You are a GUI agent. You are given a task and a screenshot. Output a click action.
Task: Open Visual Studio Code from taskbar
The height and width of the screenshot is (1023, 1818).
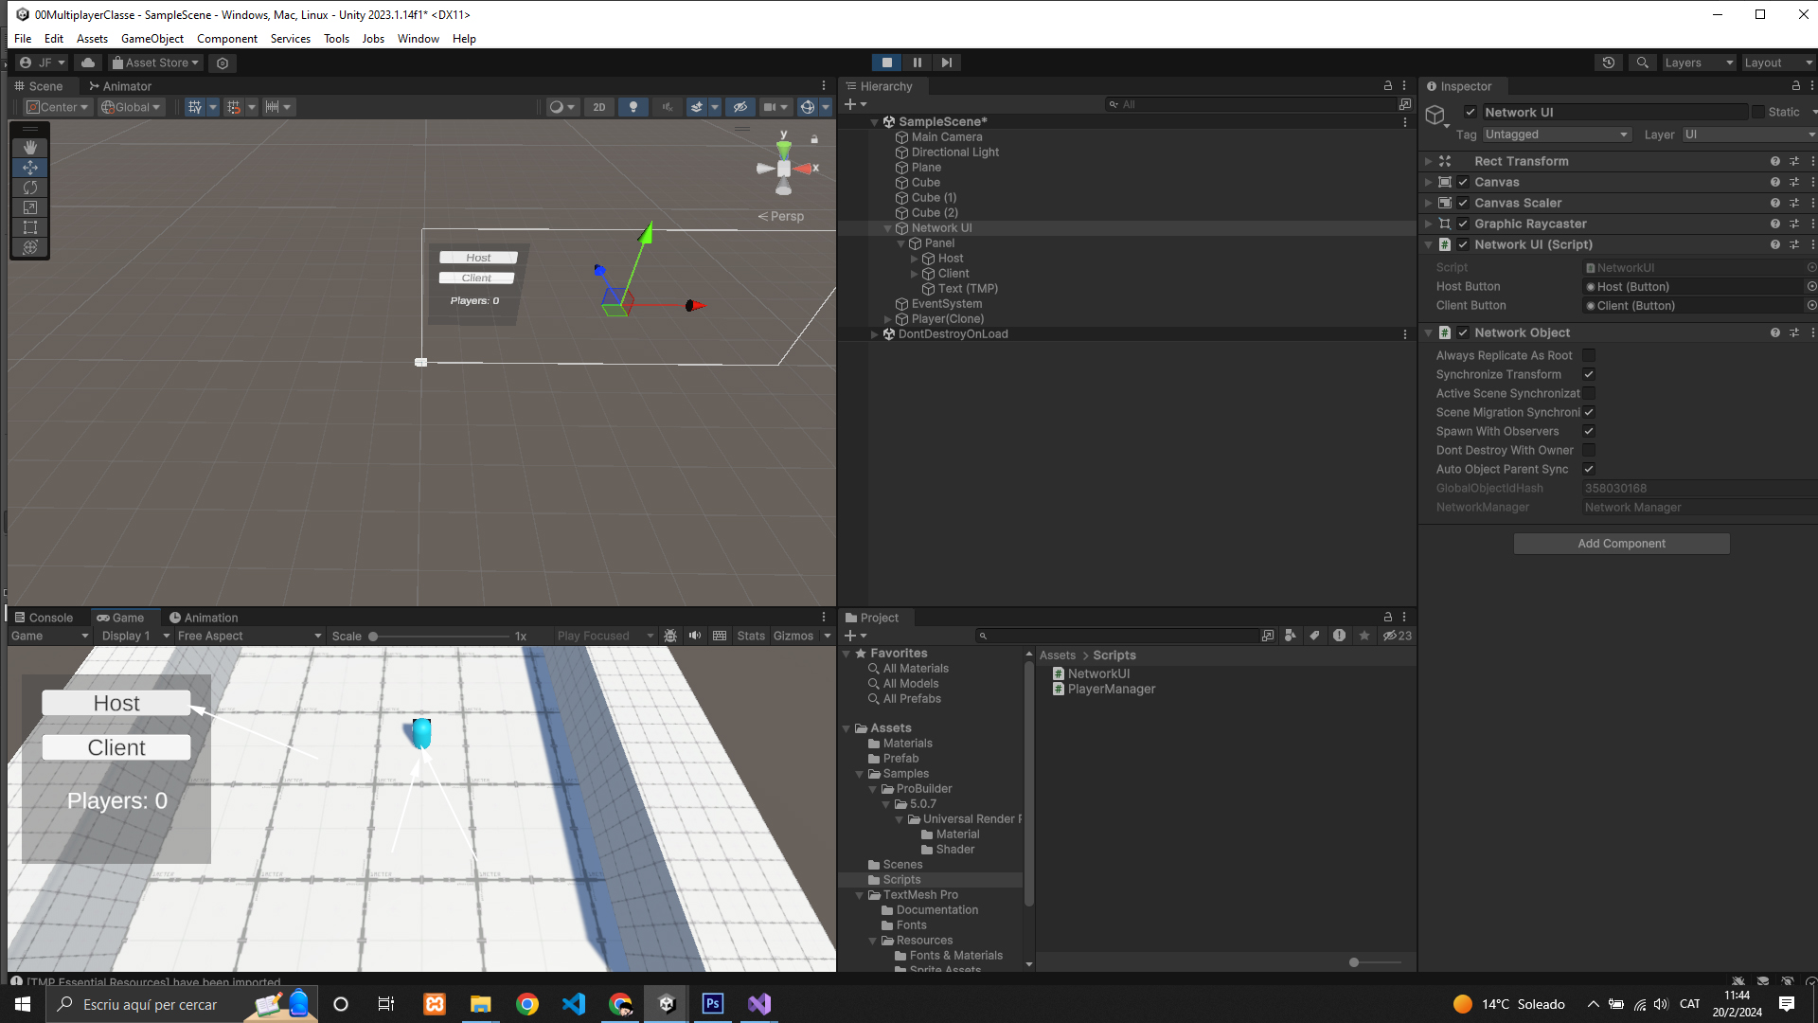(x=574, y=1004)
